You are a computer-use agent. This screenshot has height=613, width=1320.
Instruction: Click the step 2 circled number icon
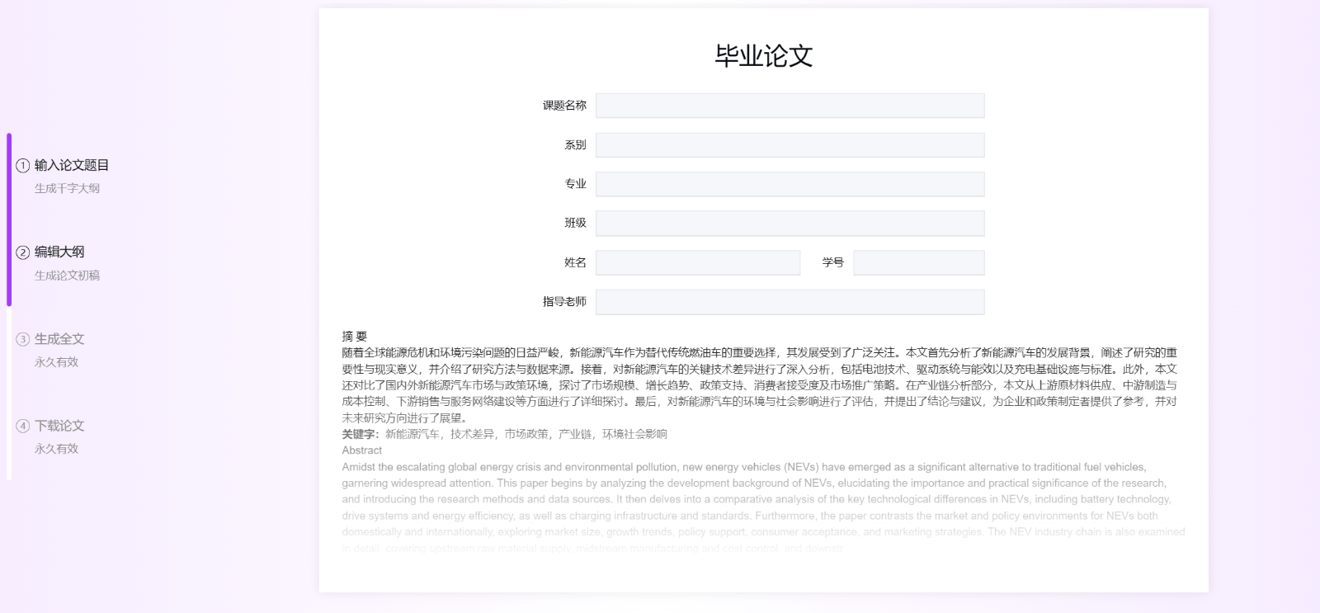tap(22, 252)
